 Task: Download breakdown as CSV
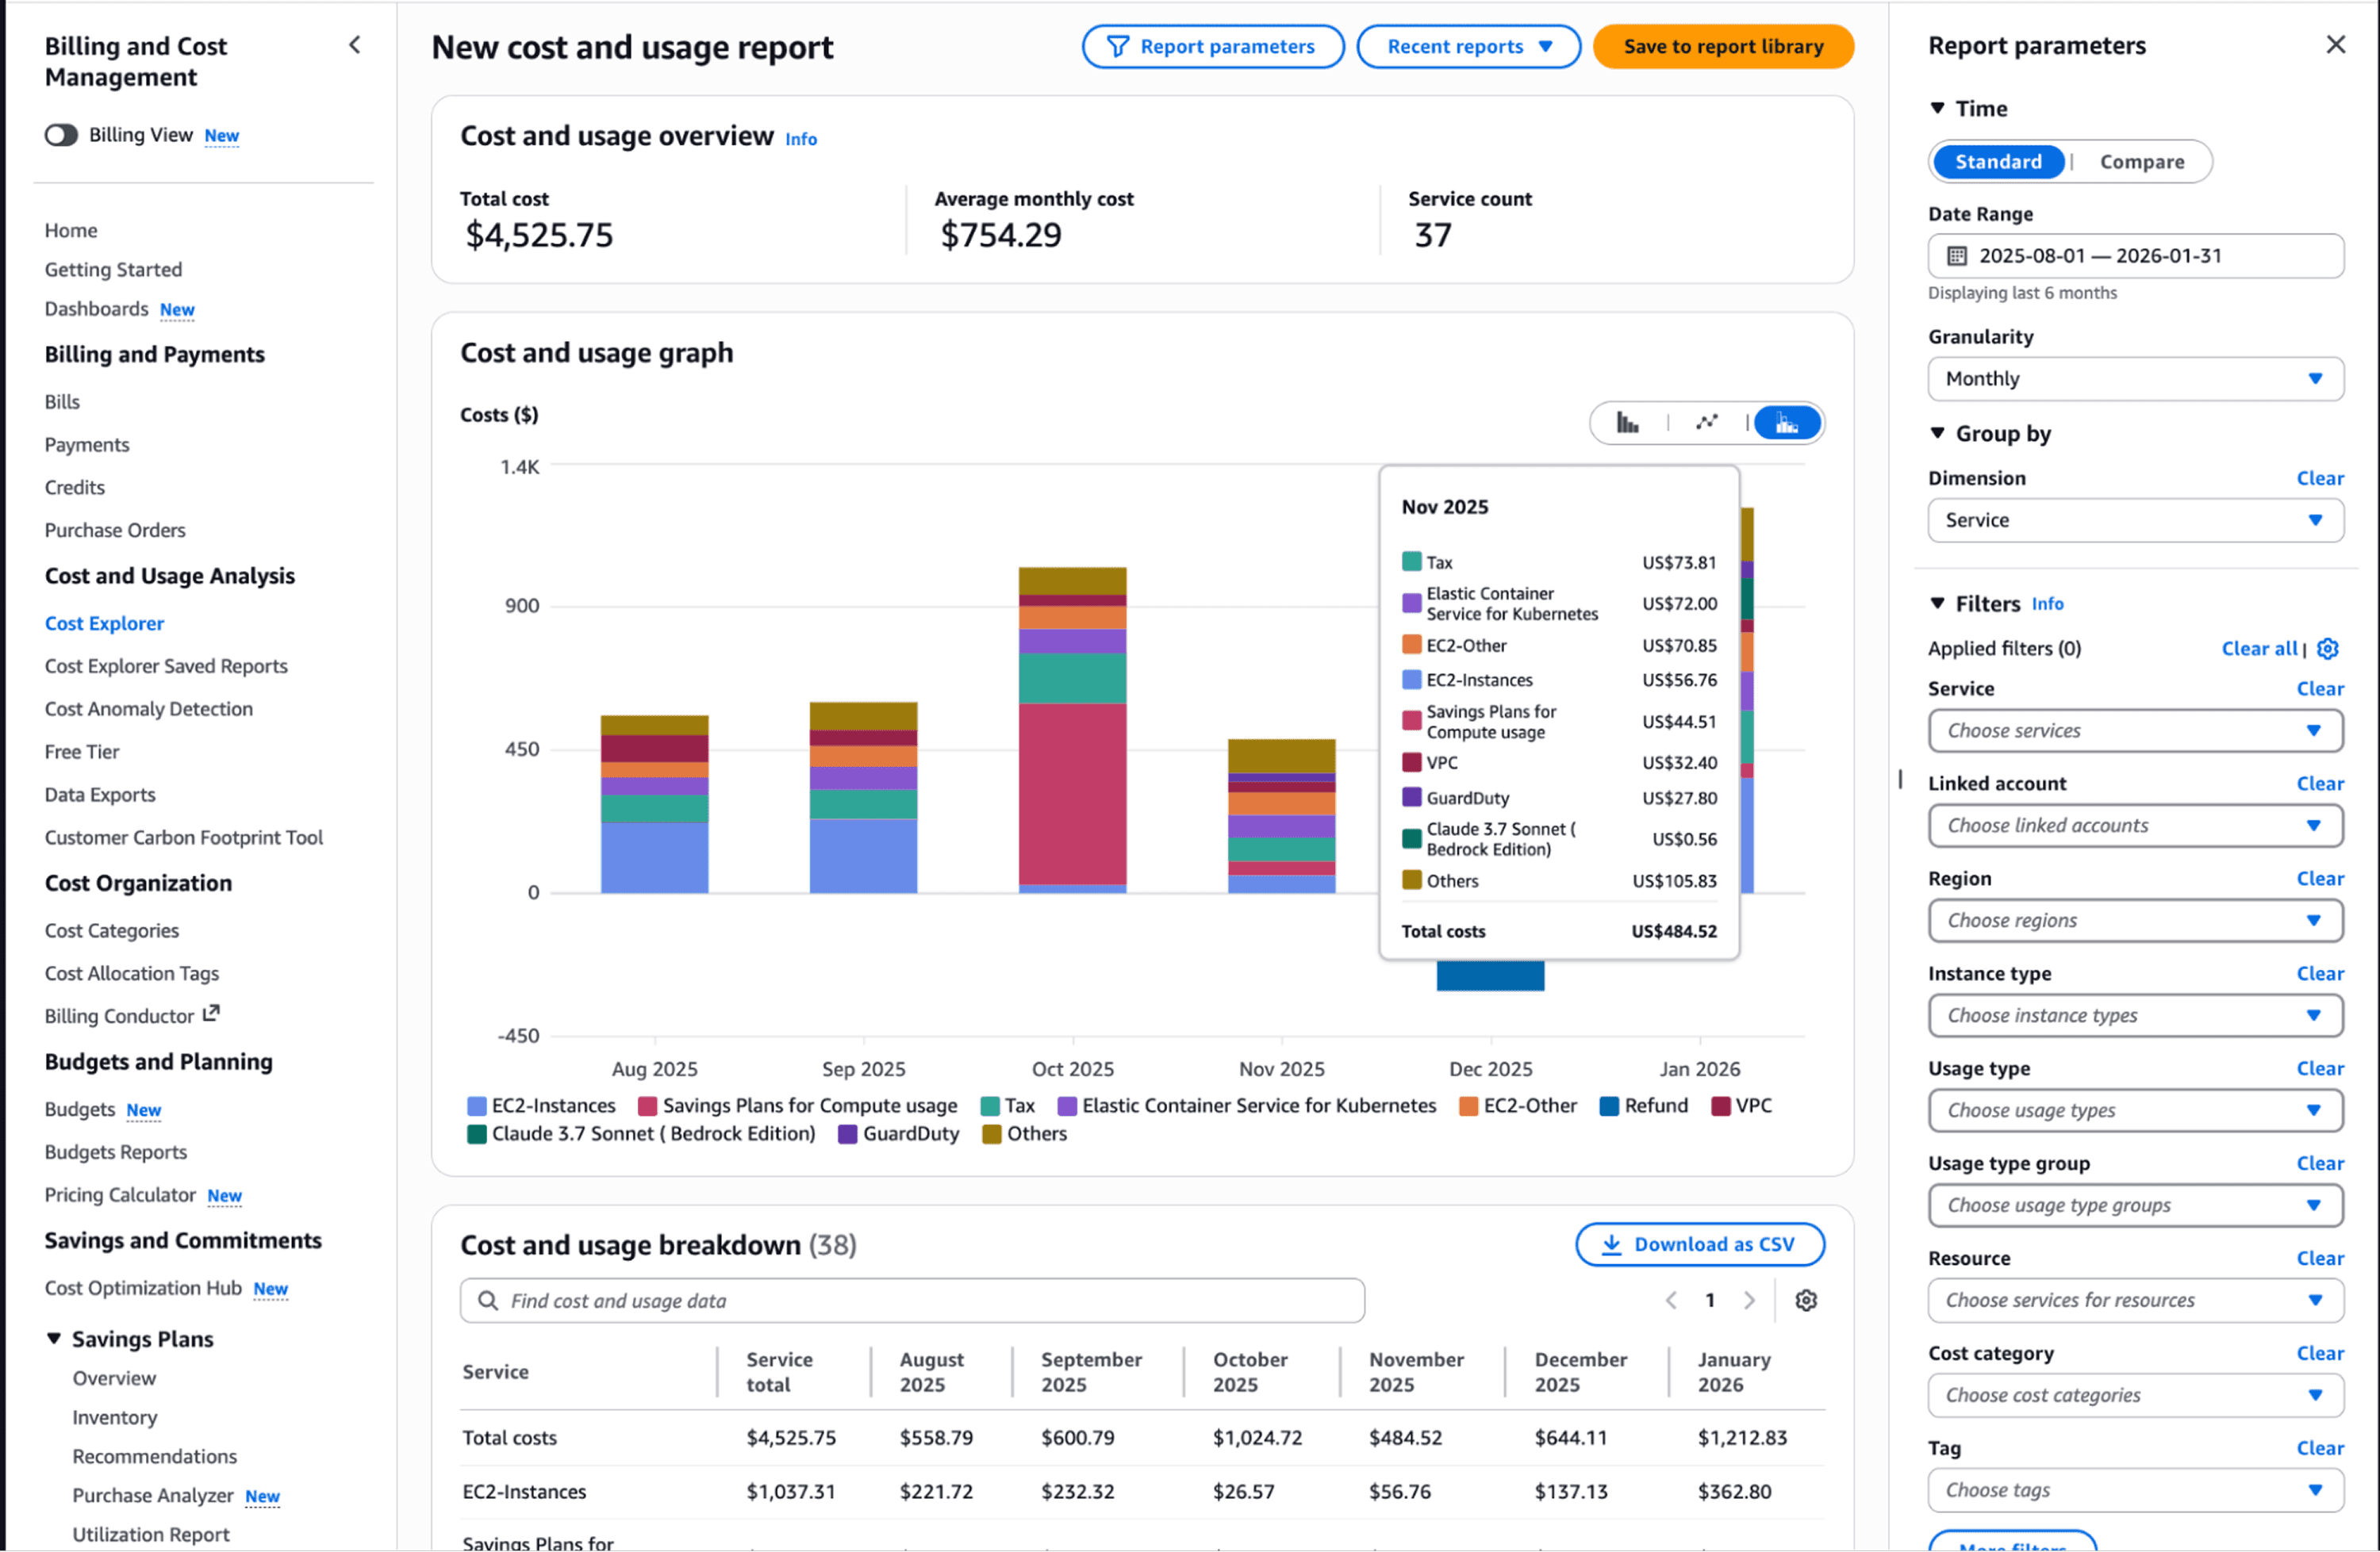click(1699, 1244)
